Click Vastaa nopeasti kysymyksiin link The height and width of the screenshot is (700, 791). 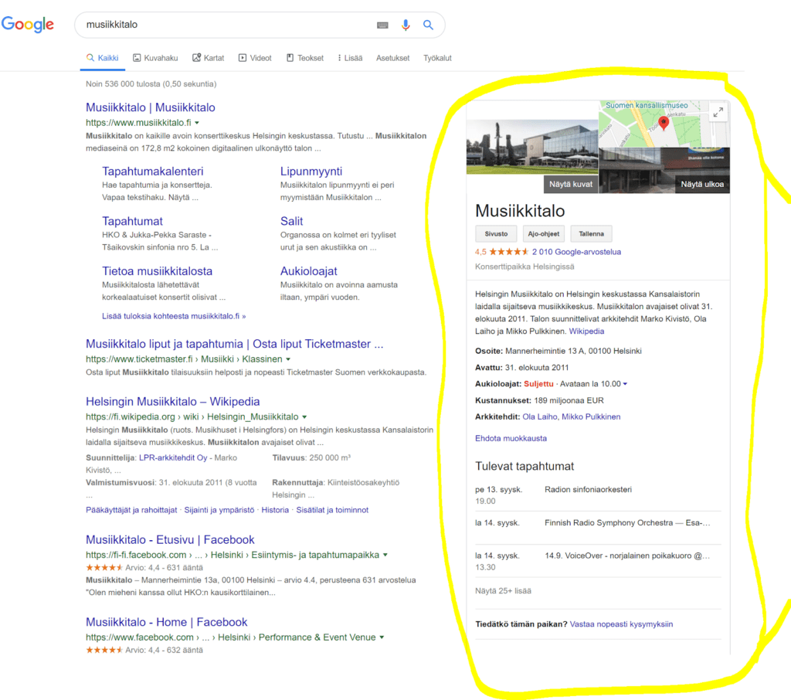point(621,624)
